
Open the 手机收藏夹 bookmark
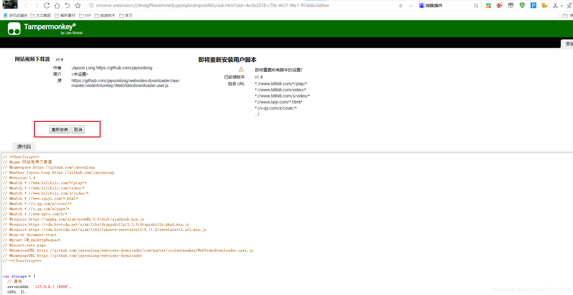pyautogui.click(x=15, y=16)
